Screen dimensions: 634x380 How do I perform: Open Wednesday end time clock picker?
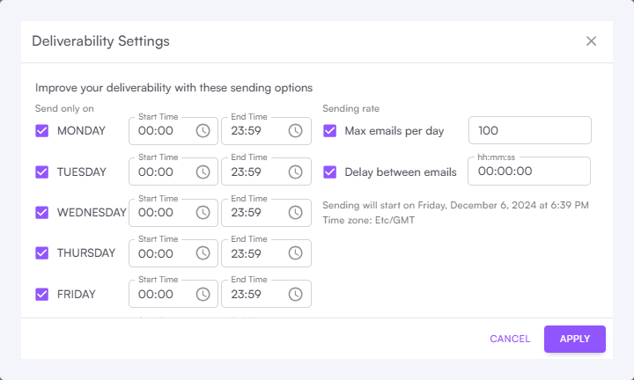(x=296, y=212)
